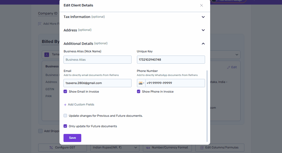This screenshot has width=282, height=153.
Task: Click the Business Alias input field
Action: [x=97, y=60]
